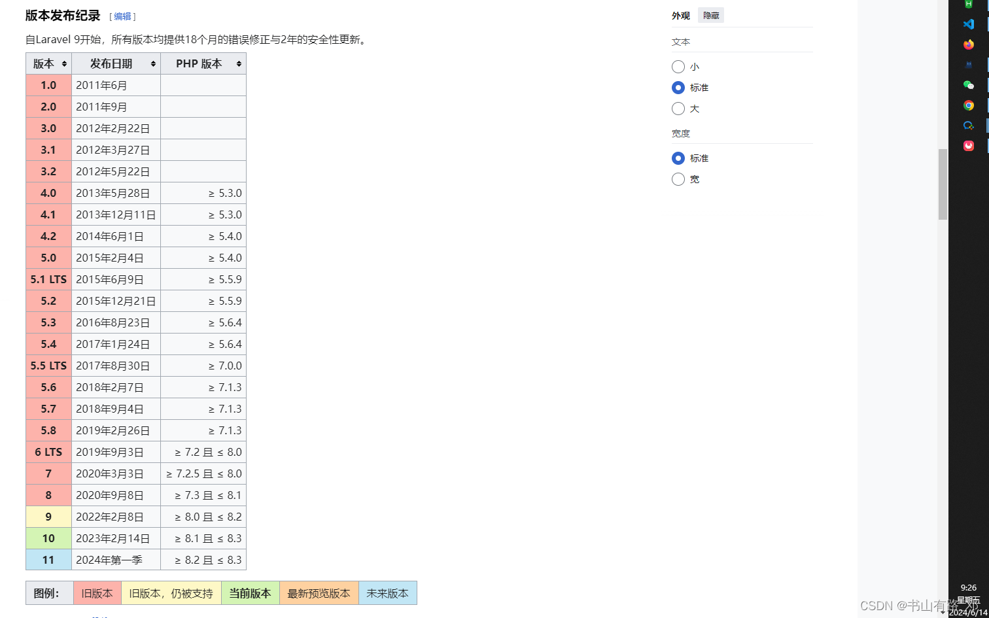The height and width of the screenshot is (618, 989).
Task: Click version cell 6 LTS
Action: (x=49, y=452)
